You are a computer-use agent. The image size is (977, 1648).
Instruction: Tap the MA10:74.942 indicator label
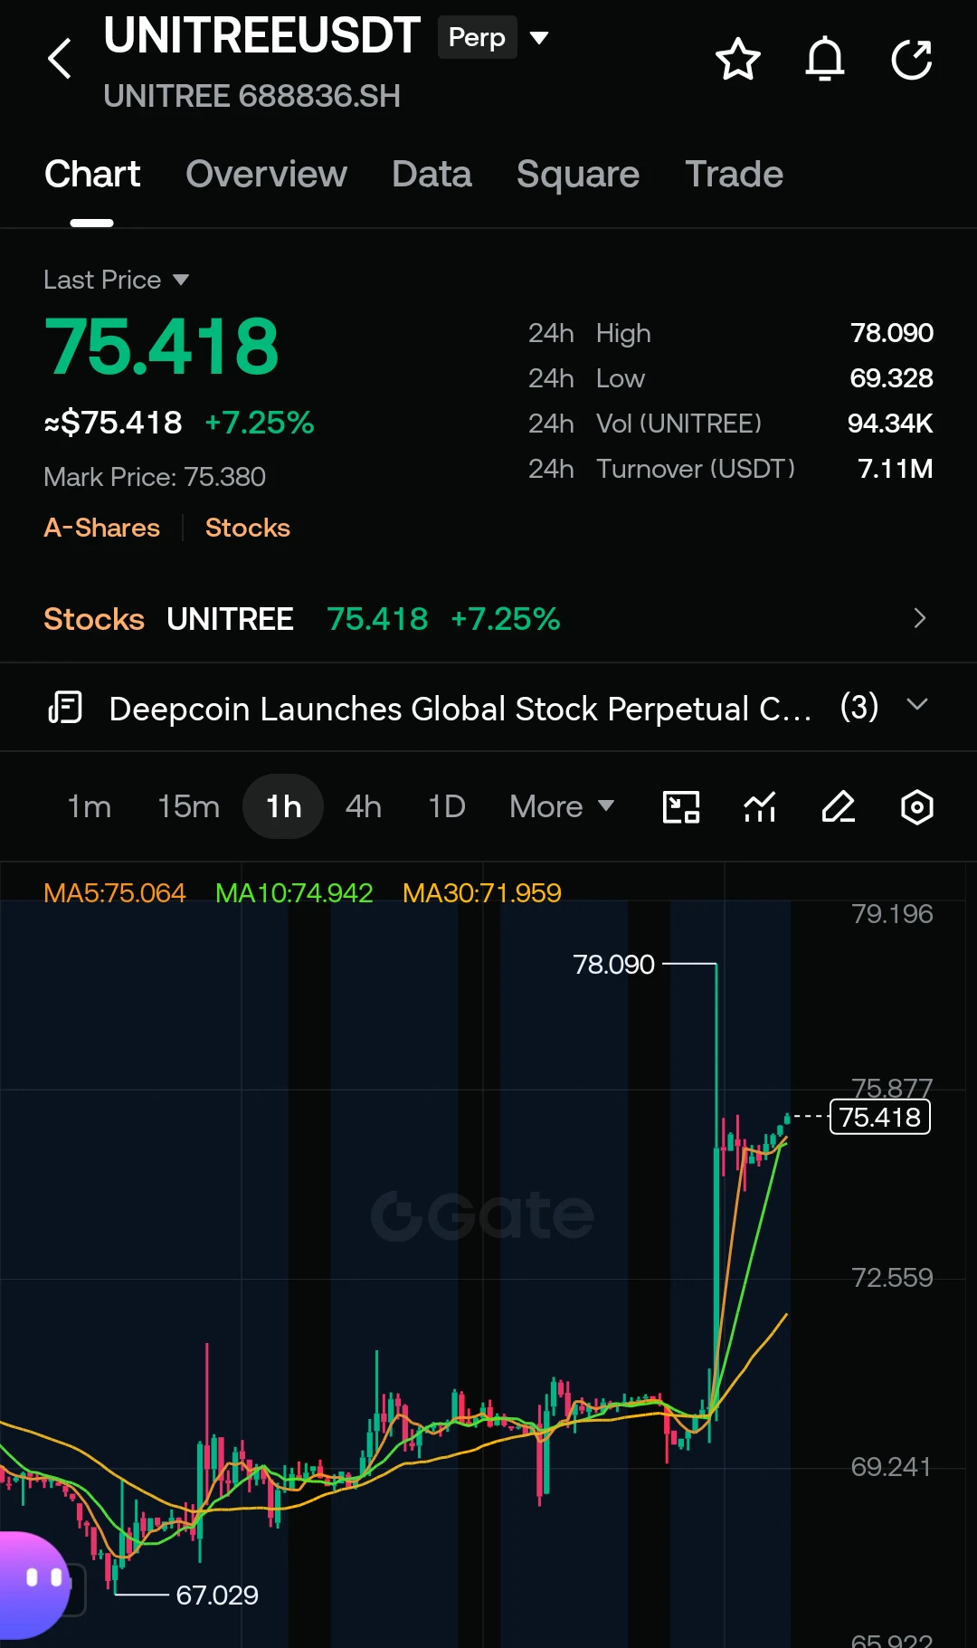point(294,893)
